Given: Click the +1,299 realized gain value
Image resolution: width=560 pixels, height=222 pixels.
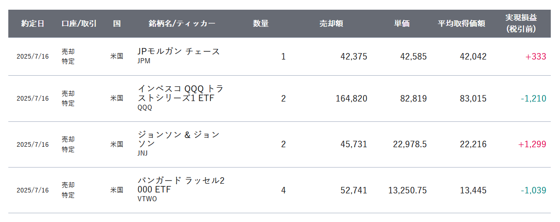Looking at the screenshot, I should point(532,144).
